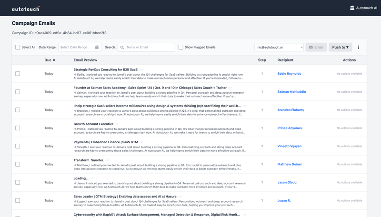Screen dimensions: 381x217
Task: Enable the Show Flagged Emails checkbox
Action: point(181,47)
